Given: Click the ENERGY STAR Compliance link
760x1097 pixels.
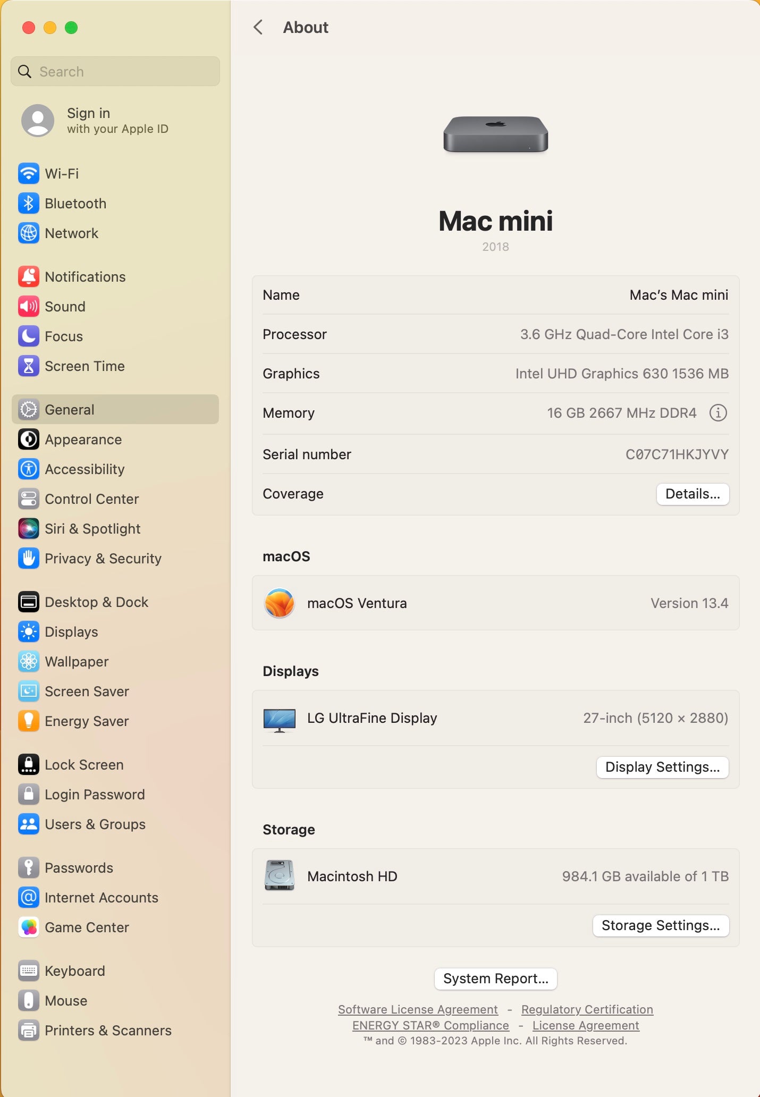Looking at the screenshot, I should tap(430, 1025).
